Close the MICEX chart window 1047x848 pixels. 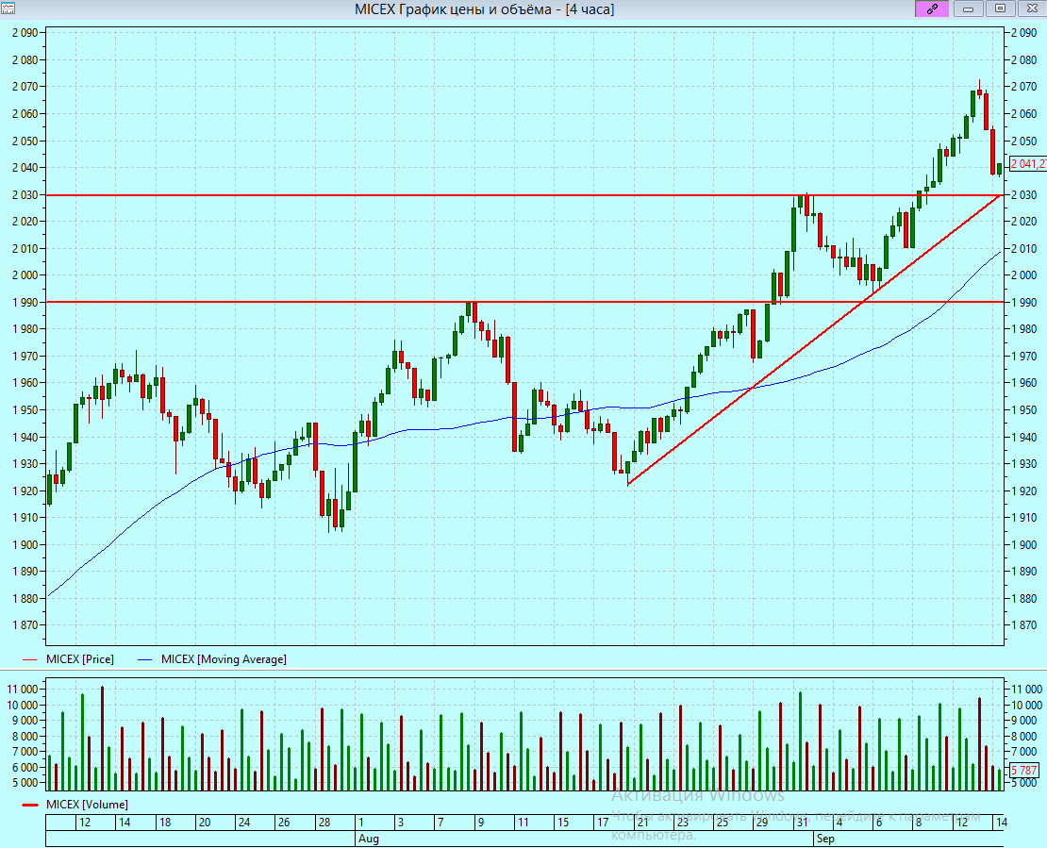tap(1032, 8)
